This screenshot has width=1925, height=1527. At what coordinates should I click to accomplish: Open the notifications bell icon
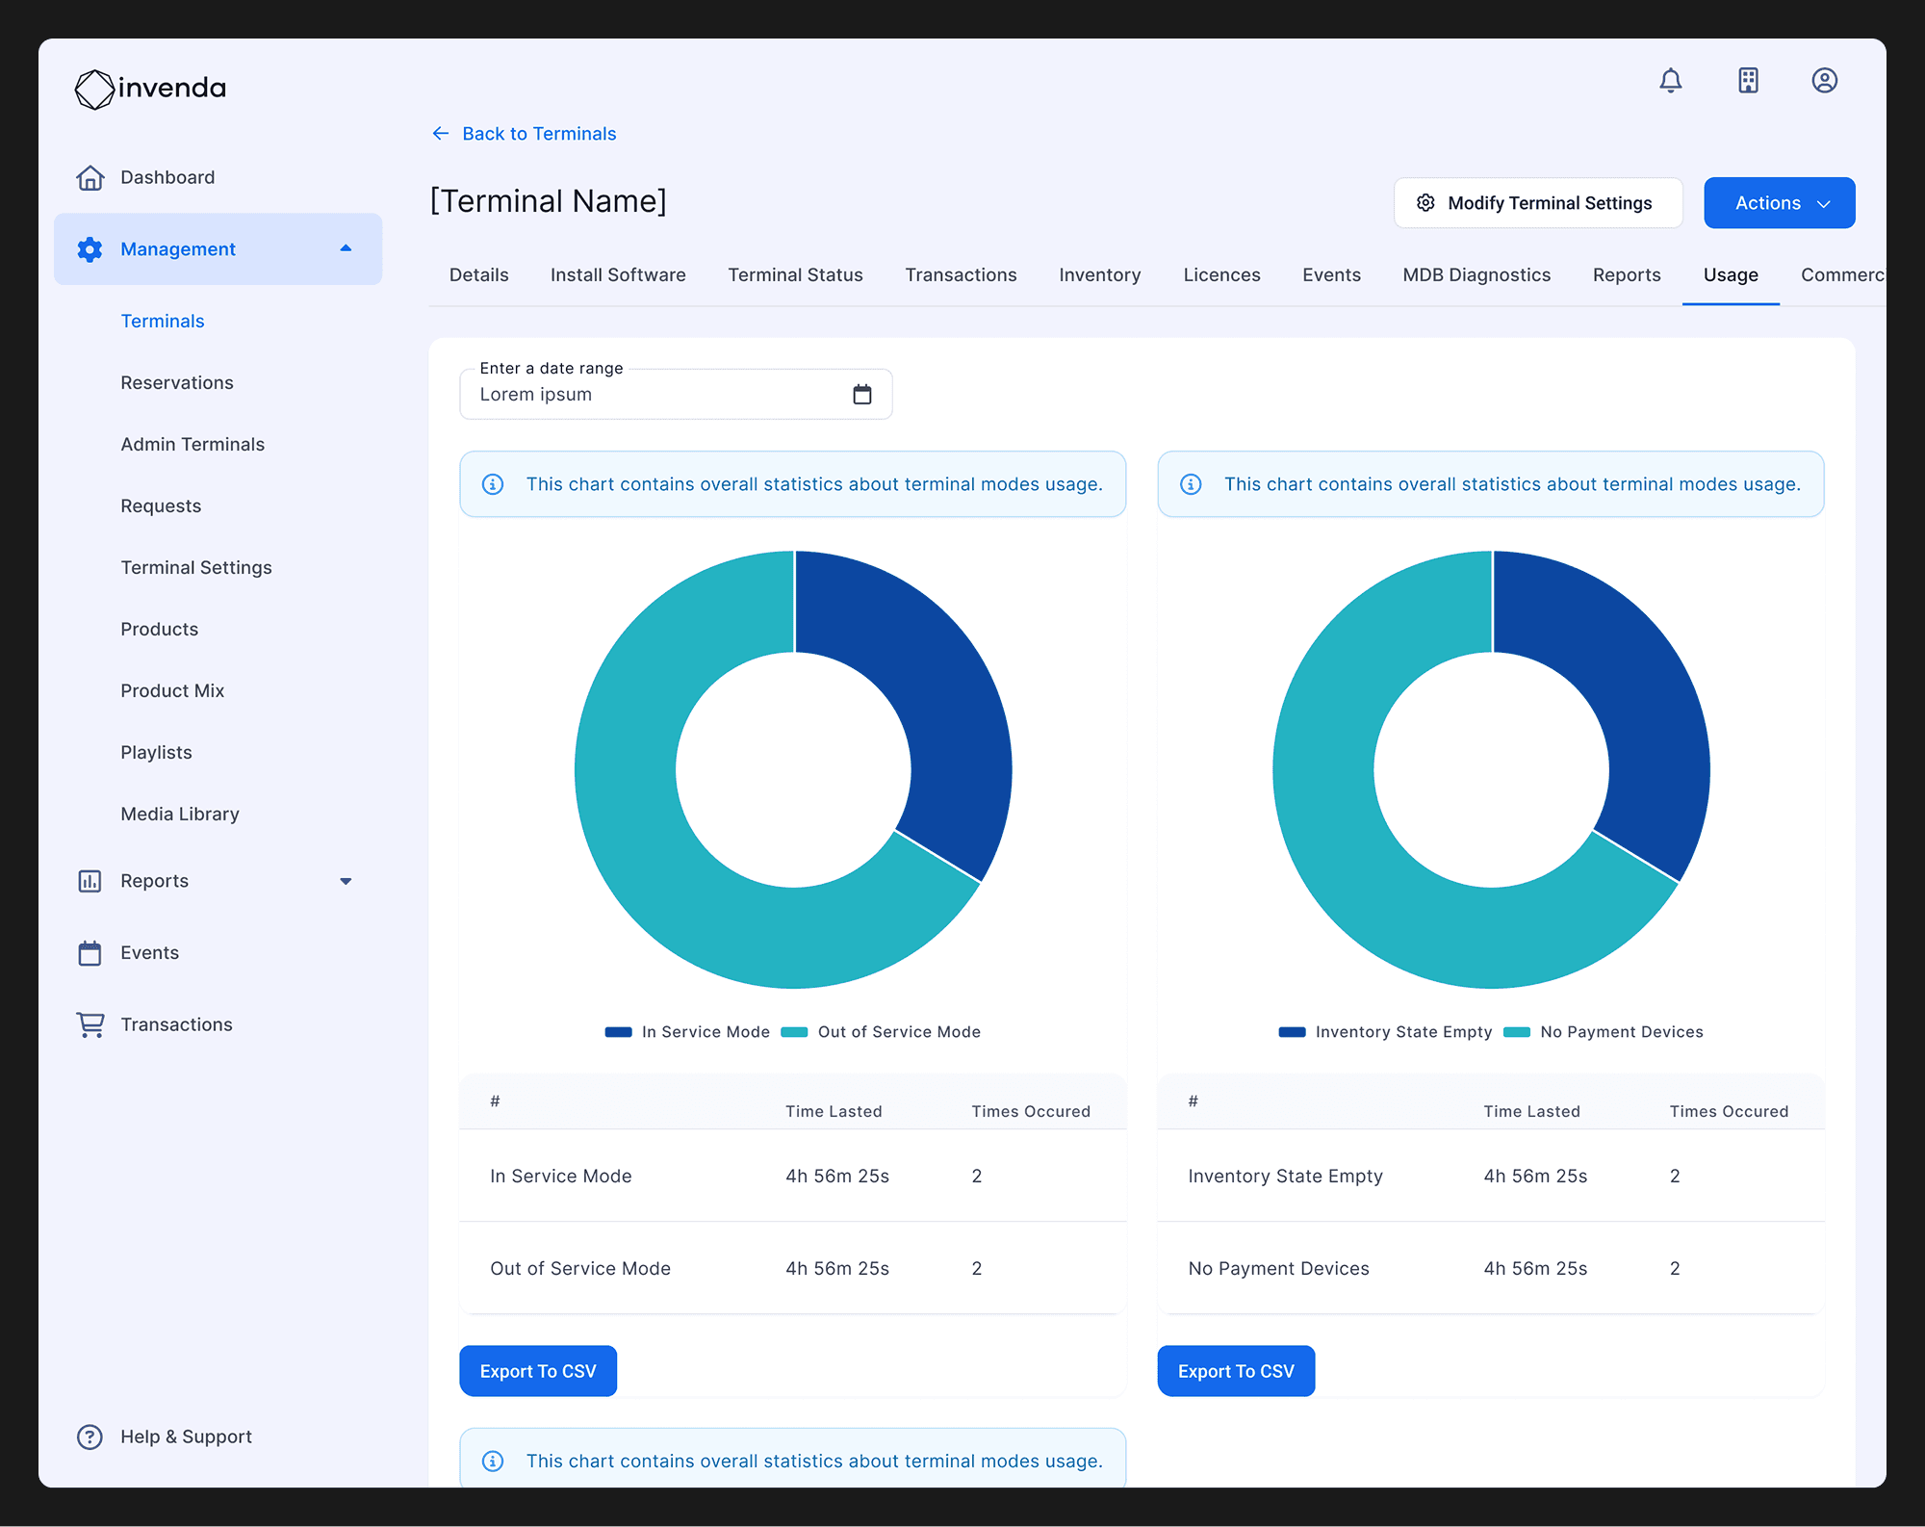[1671, 81]
